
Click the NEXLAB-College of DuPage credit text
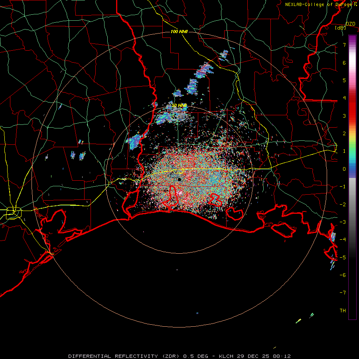[319, 4]
